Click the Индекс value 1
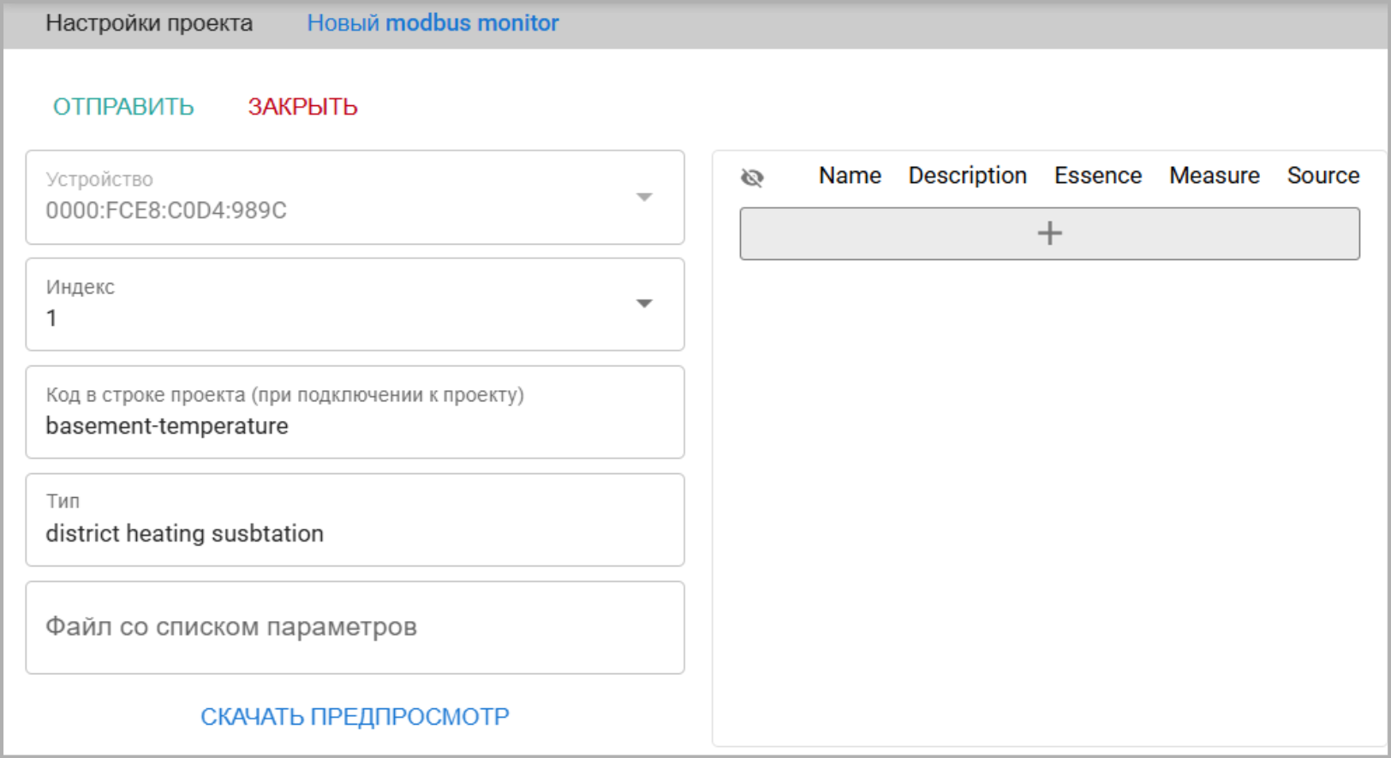 tap(52, 318)
